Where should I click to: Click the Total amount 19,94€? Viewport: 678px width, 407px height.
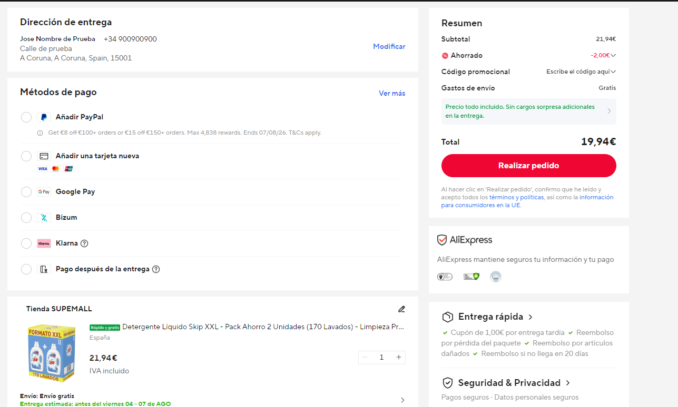[598, 142]
